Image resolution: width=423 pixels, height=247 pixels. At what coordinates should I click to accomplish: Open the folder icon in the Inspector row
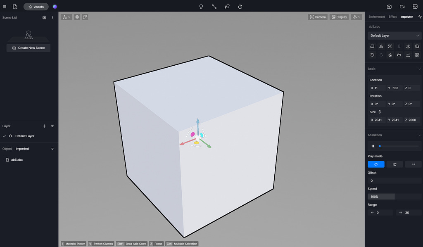point(399,55)
